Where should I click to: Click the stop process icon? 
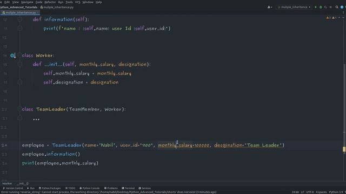tap(330, 7)
